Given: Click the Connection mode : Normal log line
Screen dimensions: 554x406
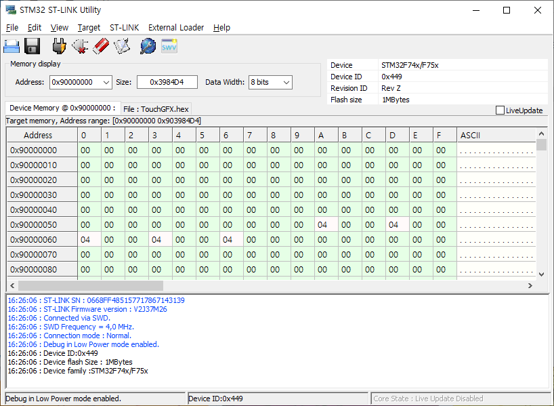Looking at the screenshot, I should 70,336.
